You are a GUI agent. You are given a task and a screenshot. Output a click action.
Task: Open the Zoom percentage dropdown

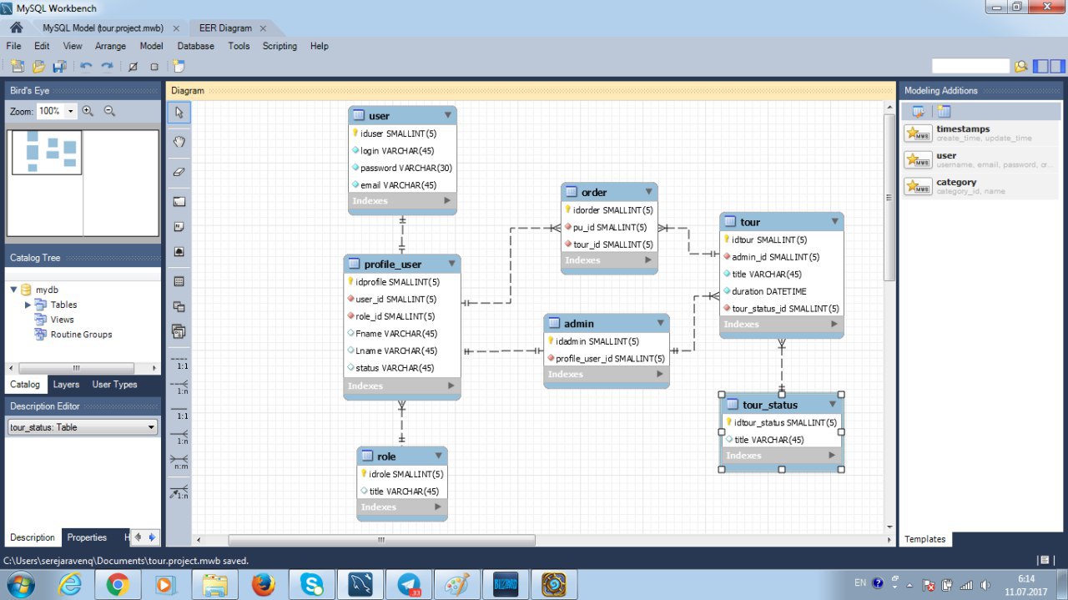[x=71, y=111]
